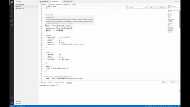Image resolution: width=190 pixels, height=107 pixels.
Task: Switch to the TERMINAL panel tab
Action: tap(69, 82)
